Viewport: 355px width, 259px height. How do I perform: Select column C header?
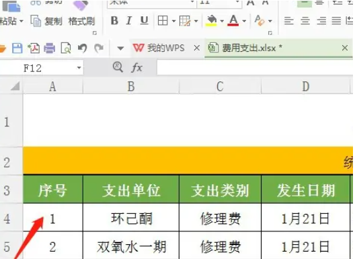coord(220,87)
